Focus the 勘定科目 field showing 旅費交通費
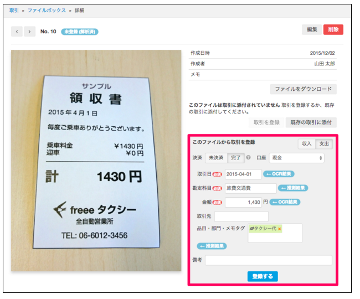Image resolution: width=360 pixels, height=299 pixels. pyautogui.click(x=251, y=188)
